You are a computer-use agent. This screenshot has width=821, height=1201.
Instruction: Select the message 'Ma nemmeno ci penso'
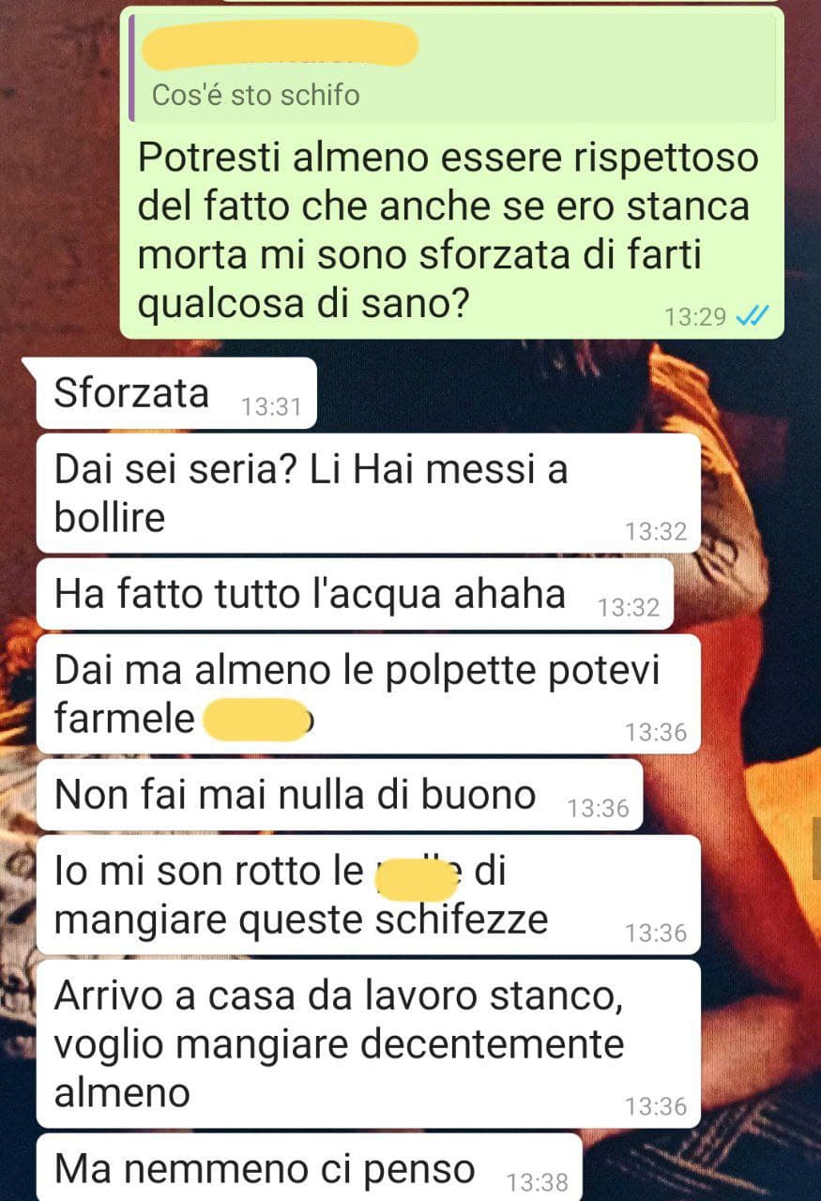pos(309,1167)
